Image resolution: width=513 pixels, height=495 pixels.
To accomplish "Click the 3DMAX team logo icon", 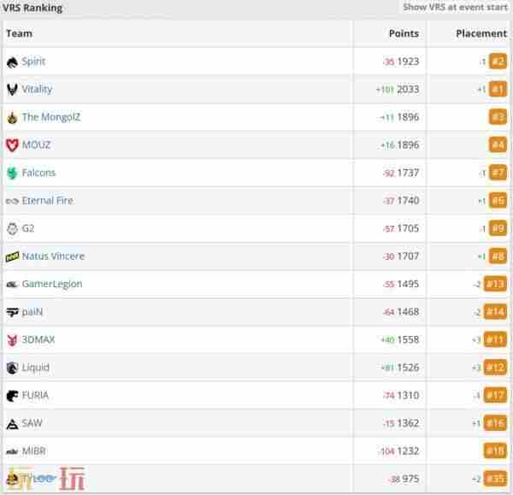I will pos(12,339).
